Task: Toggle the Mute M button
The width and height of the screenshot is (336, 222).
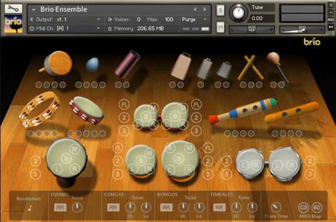Action: click(x=221, y=27)
